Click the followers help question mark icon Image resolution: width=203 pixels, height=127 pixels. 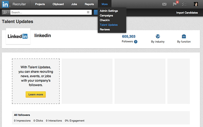[136, 42]
